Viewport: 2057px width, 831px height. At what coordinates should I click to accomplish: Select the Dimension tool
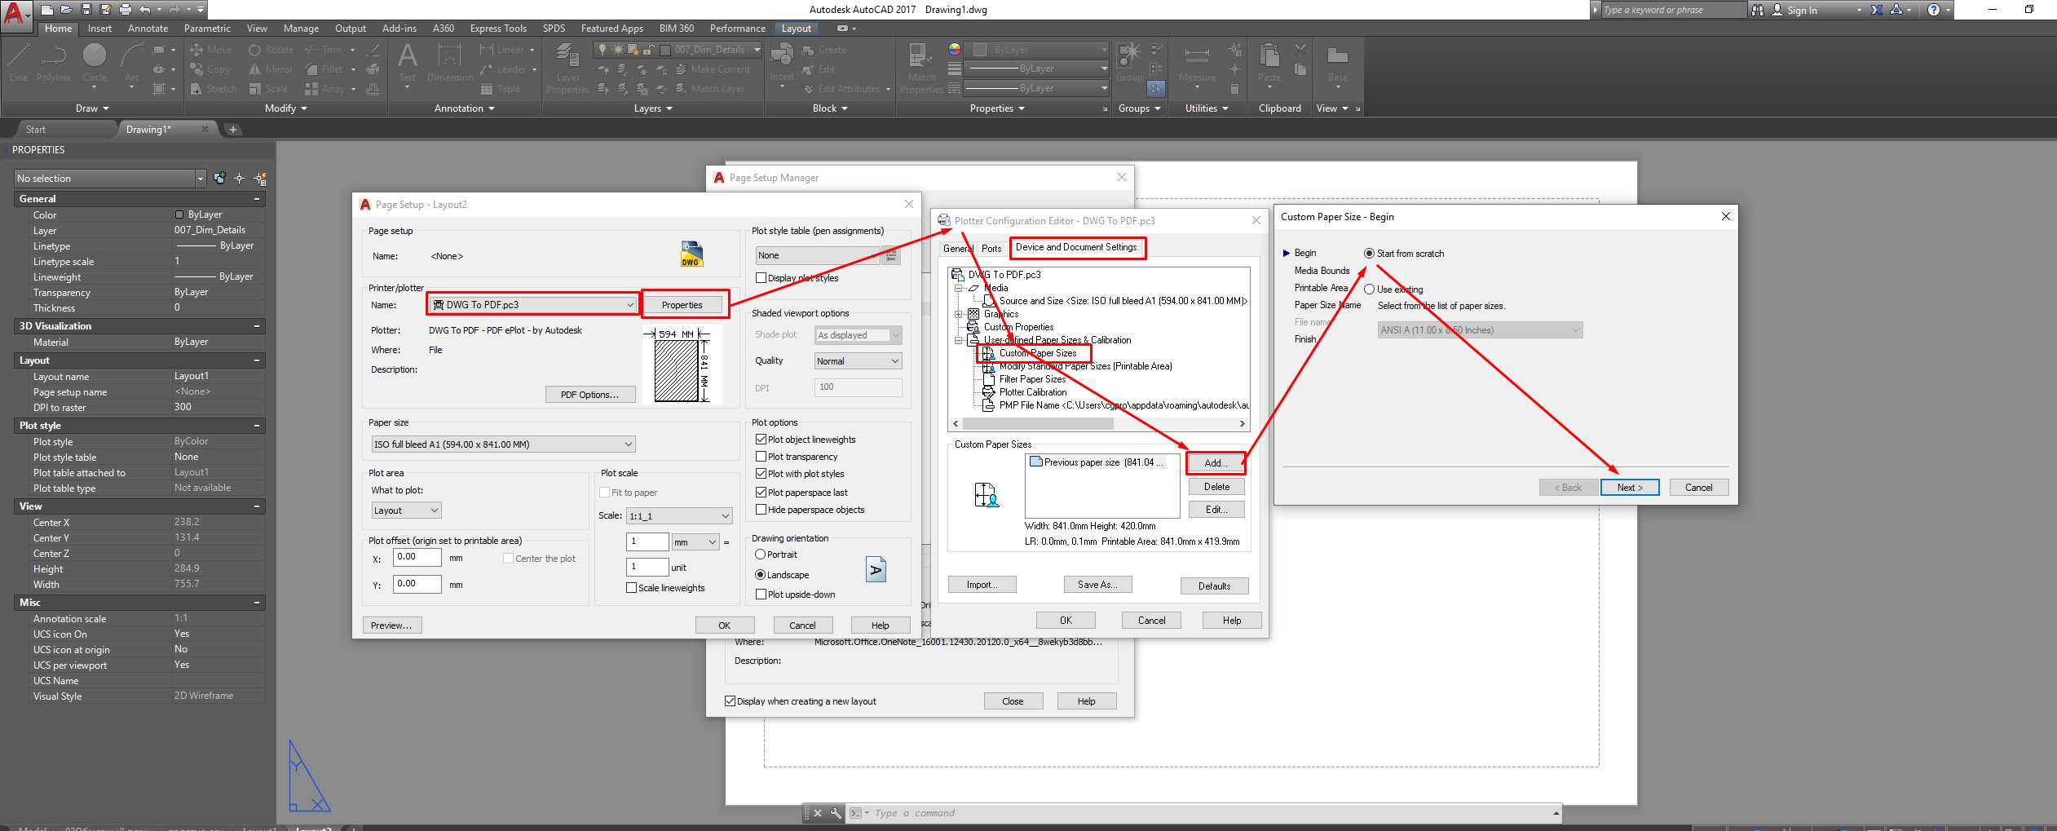[x=450, y=63]
